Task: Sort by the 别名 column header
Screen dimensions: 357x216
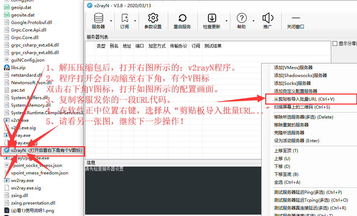Action: point(114,46)
